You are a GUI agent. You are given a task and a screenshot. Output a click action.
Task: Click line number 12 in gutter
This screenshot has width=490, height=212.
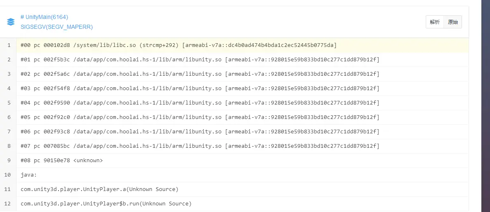(8, 204)
